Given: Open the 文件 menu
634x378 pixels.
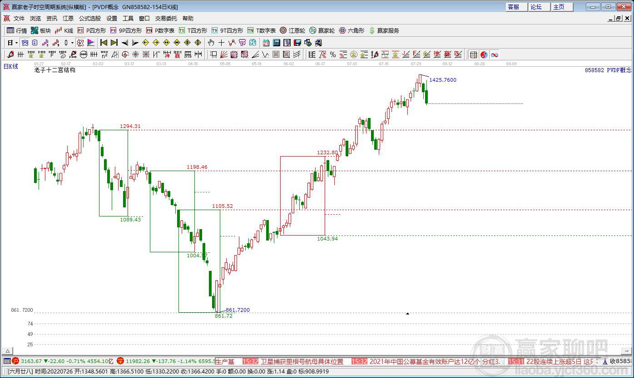Looking at the screenshot, I should [x=19, y=19].
